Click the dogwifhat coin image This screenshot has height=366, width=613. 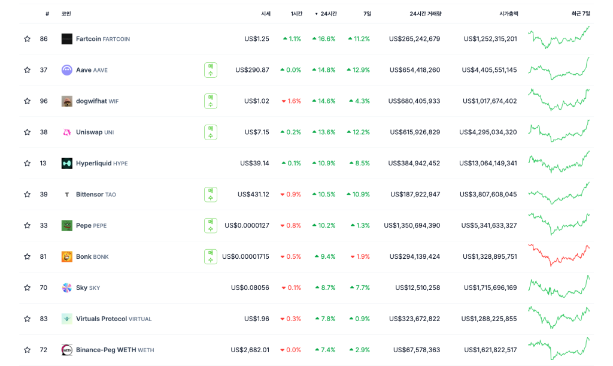[67, 101]
